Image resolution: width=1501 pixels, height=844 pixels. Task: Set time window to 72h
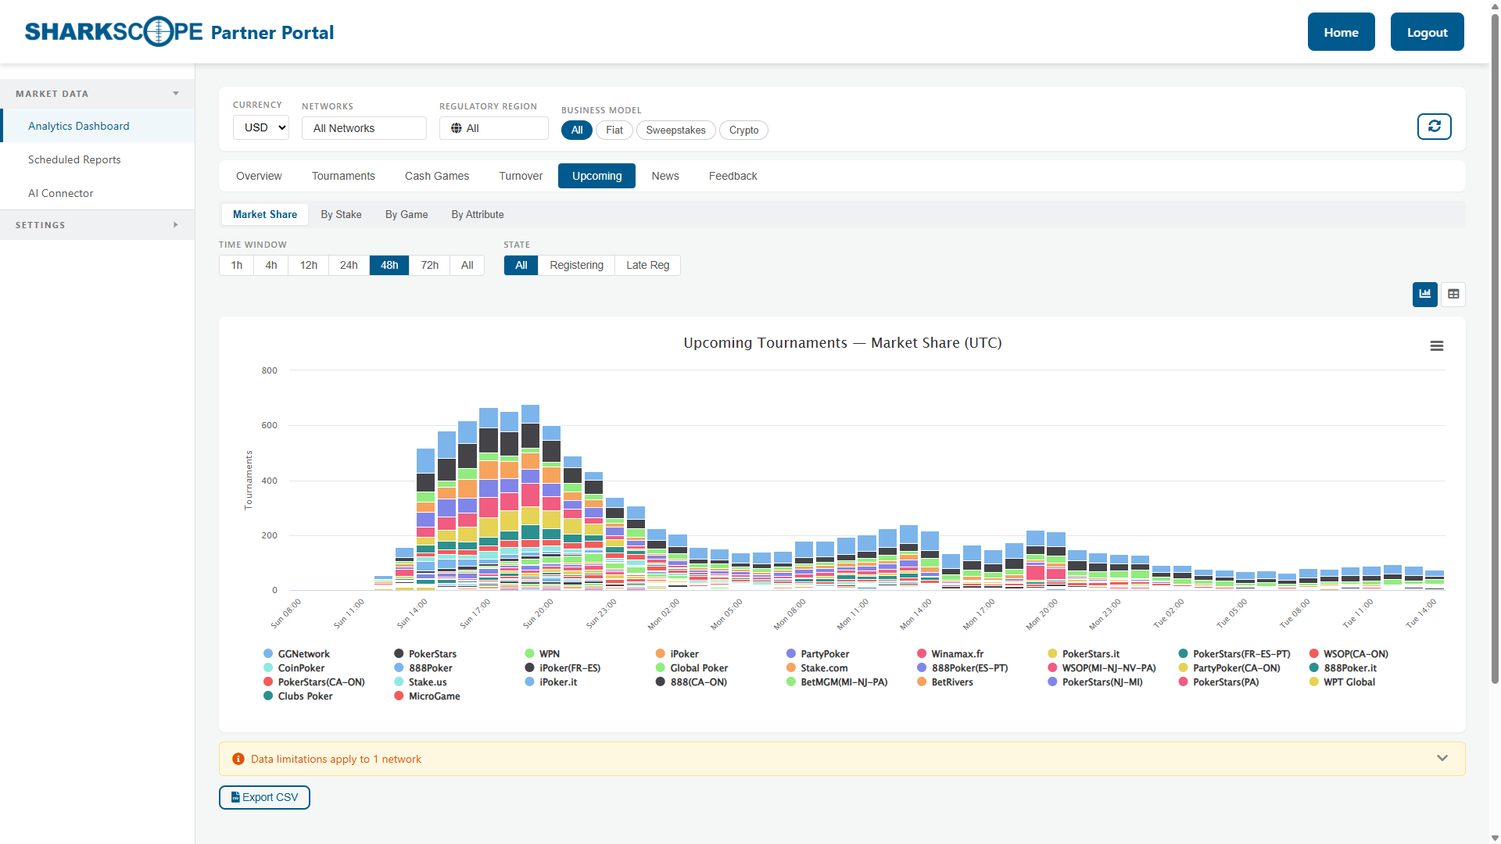(429, 265)
